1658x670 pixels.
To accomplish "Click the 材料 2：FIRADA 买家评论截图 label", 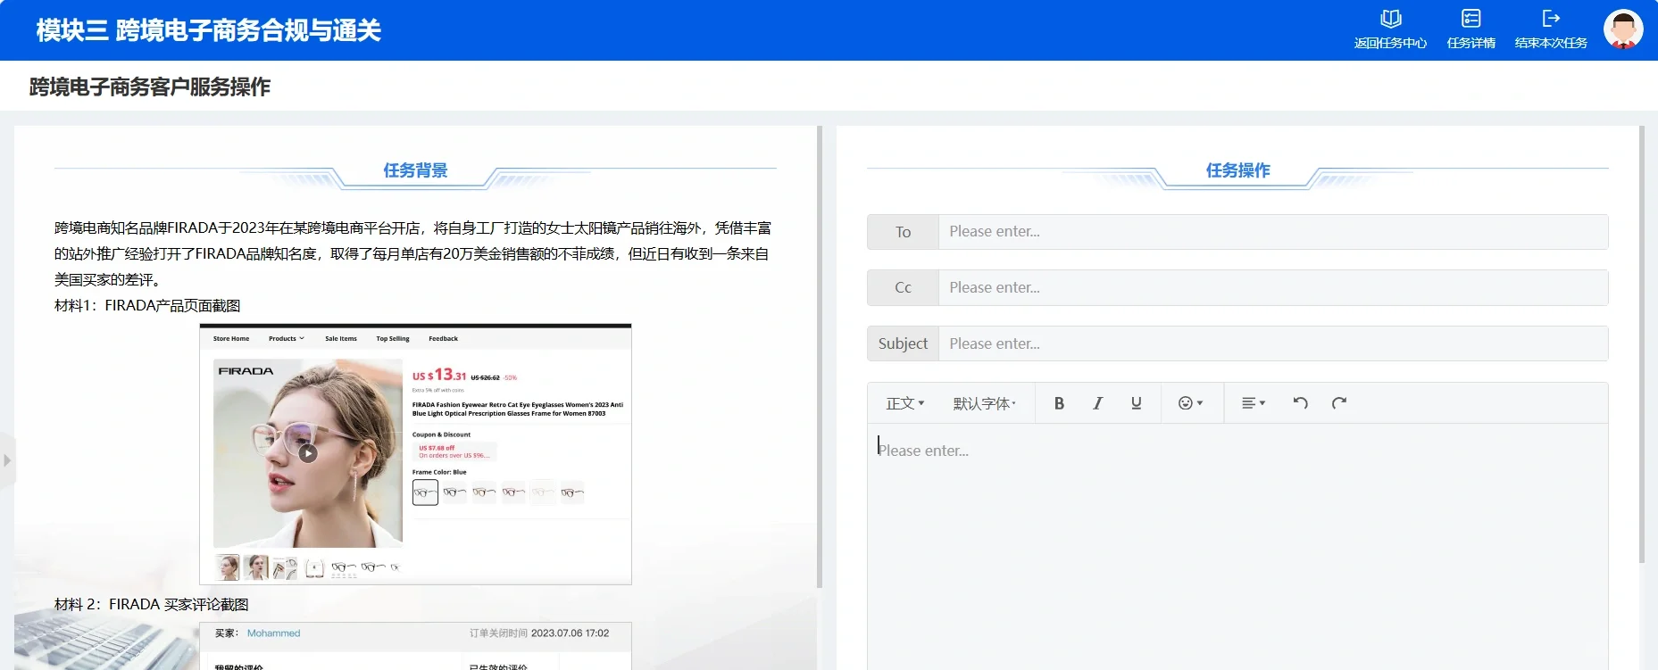I will pyautogui.click(x=152, y=605).
